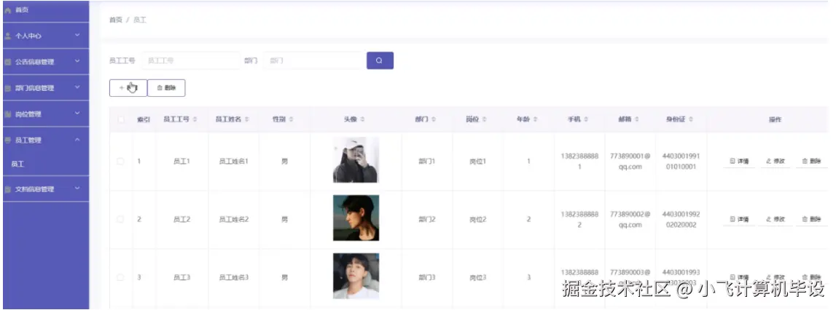Check the row checkbox for 员工2
Image resolution: width=836 pixels, height=310 pixels.
point(120,219)
